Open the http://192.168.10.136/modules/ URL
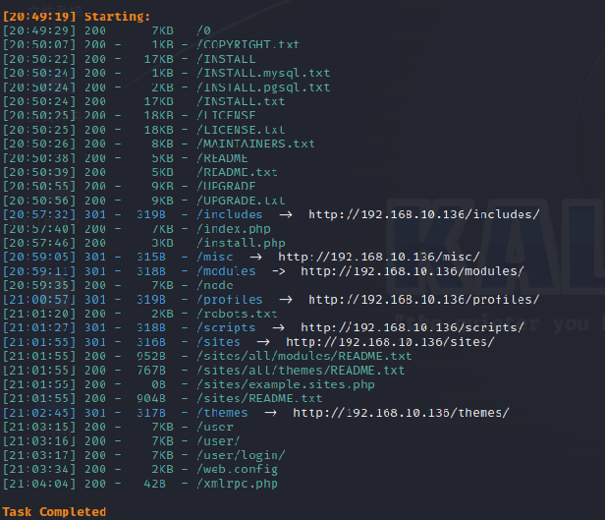The height and width of the screenshot is (520, 606). (413, 271)
